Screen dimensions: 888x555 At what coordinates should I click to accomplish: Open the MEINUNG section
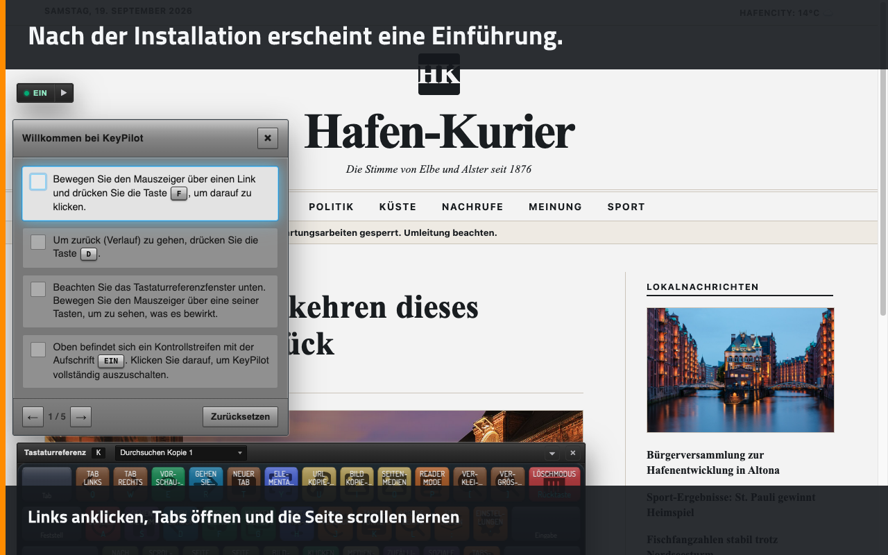tap(555, 207)
